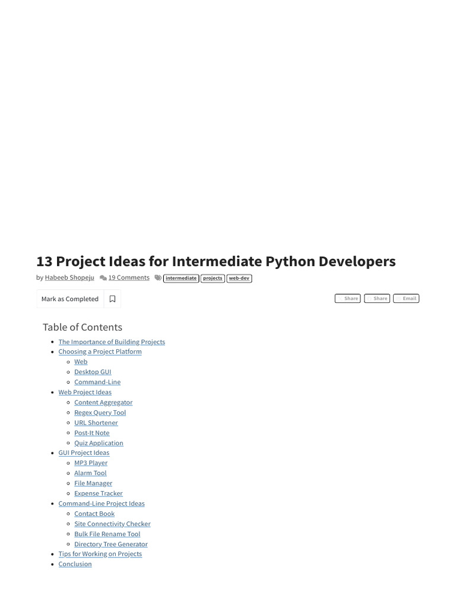Open the Desktop GUI section link
The image size is (456, 608).
tap(93, 372)
